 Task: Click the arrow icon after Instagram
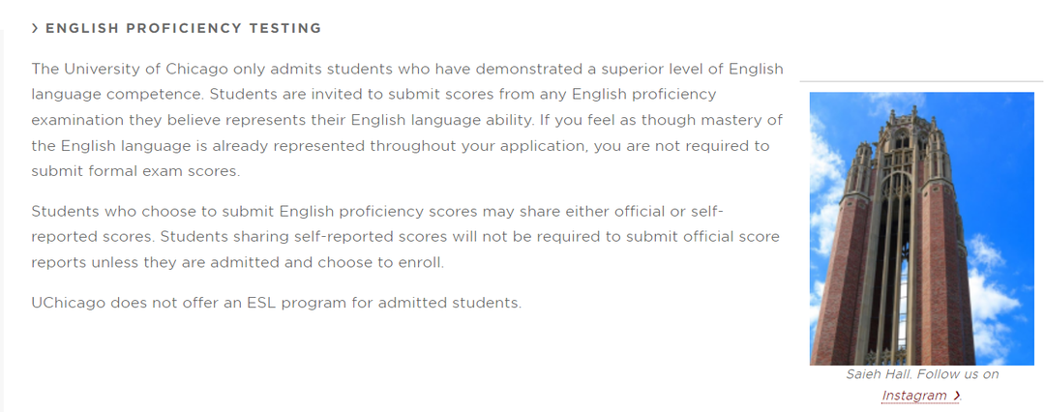[957, 396]
